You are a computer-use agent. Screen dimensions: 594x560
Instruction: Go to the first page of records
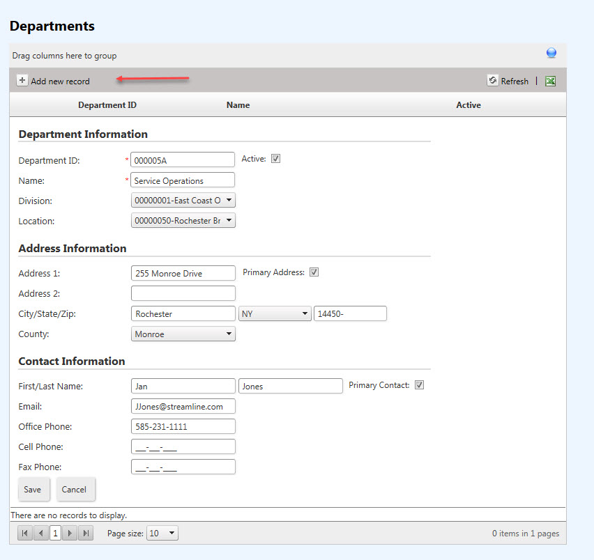point(25,533)
